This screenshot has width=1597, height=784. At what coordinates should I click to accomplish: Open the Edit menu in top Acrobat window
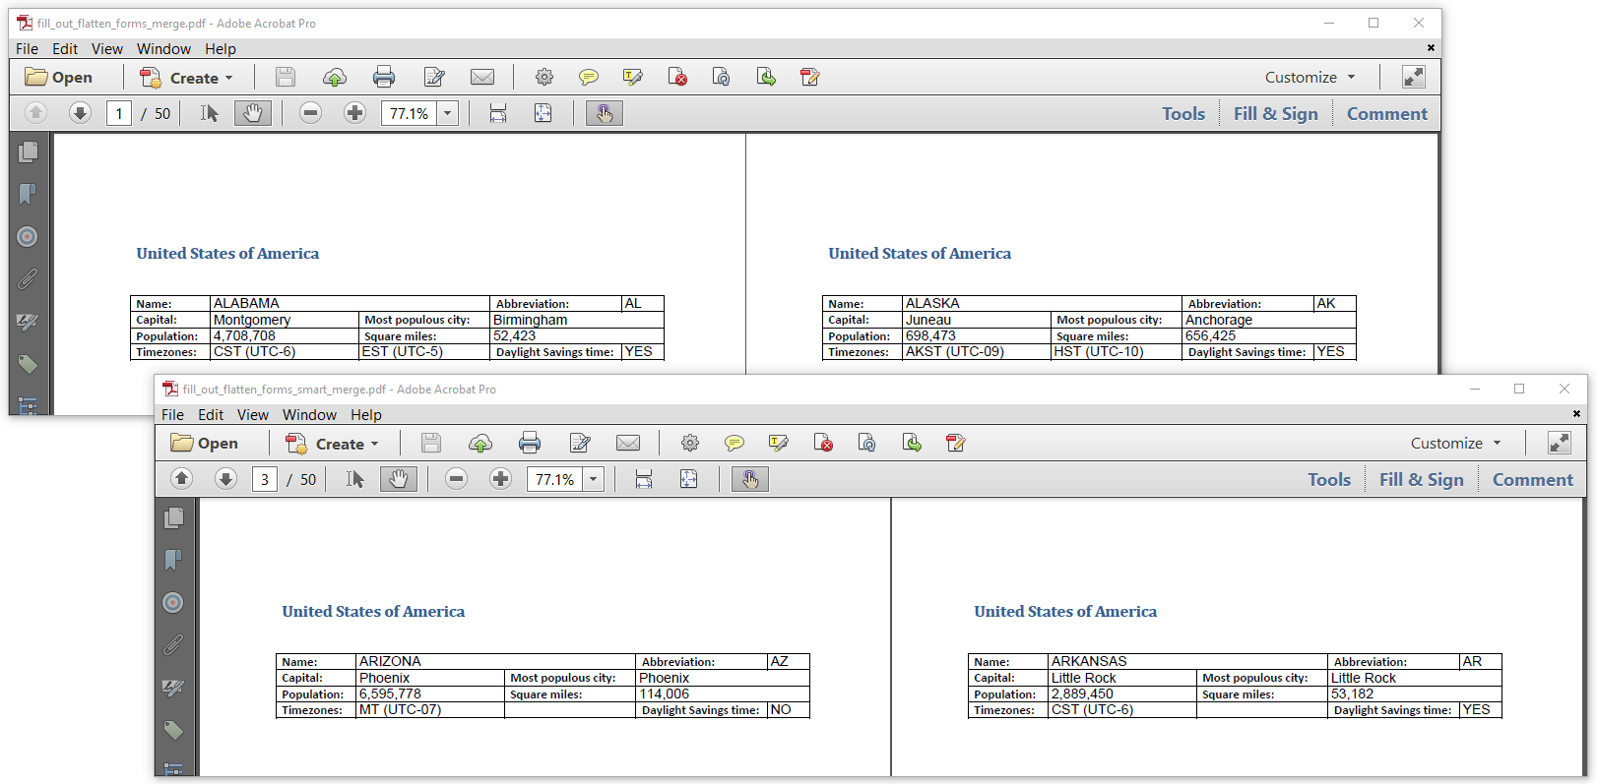click(x=65, y=49)
